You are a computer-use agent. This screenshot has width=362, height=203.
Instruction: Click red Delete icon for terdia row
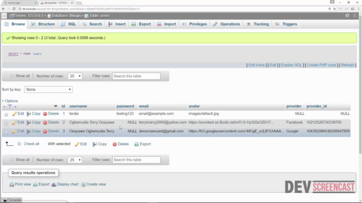click(x=45, y=114)
